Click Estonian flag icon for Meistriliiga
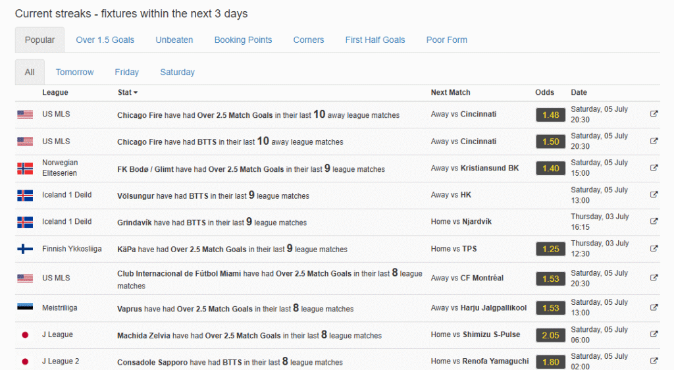Viewport: 674px width, 370px height. point(25,307)
